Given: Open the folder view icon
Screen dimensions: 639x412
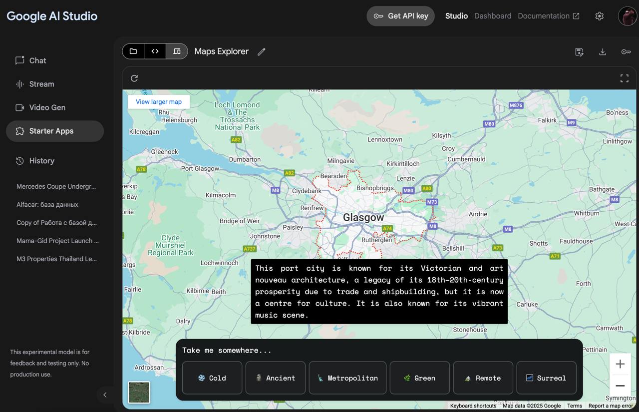Looking at the screenshot, I should click(133, 51).
